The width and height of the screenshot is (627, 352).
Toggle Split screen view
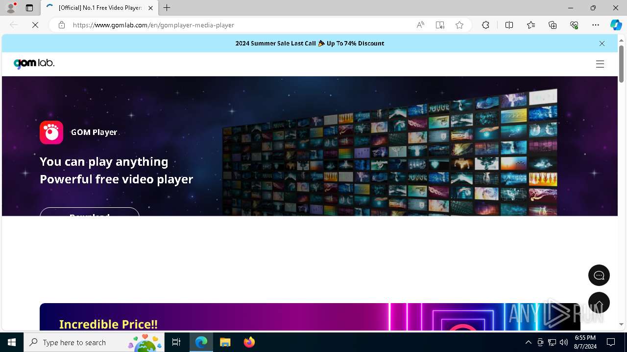click(509, 25)
